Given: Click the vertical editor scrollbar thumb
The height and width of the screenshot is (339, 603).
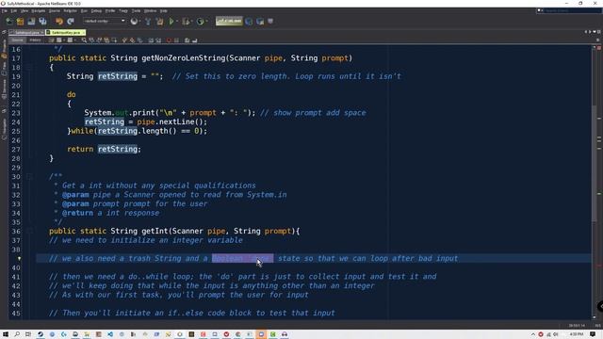Looking at the screenshot, I should 595,163.
